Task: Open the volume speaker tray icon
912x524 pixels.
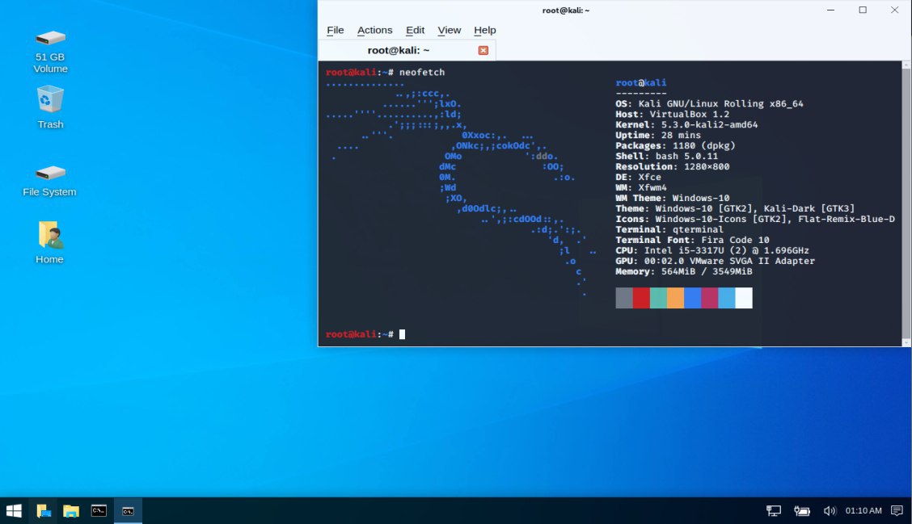Action: (x=830, y=510)
